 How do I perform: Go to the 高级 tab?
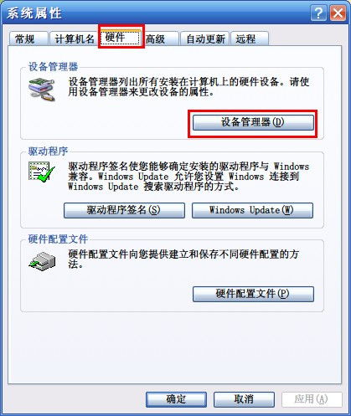161,39
